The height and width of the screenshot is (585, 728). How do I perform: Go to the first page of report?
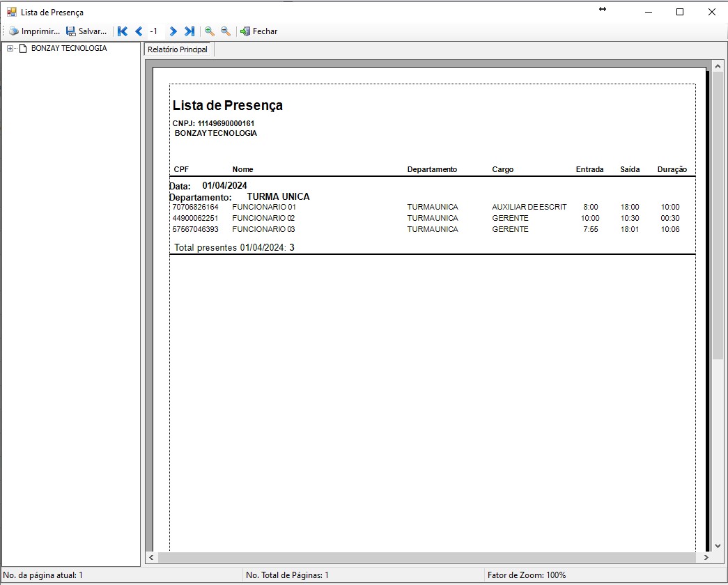(123, 31)
